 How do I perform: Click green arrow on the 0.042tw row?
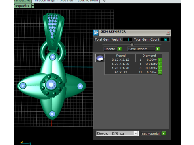pos(160,68)
